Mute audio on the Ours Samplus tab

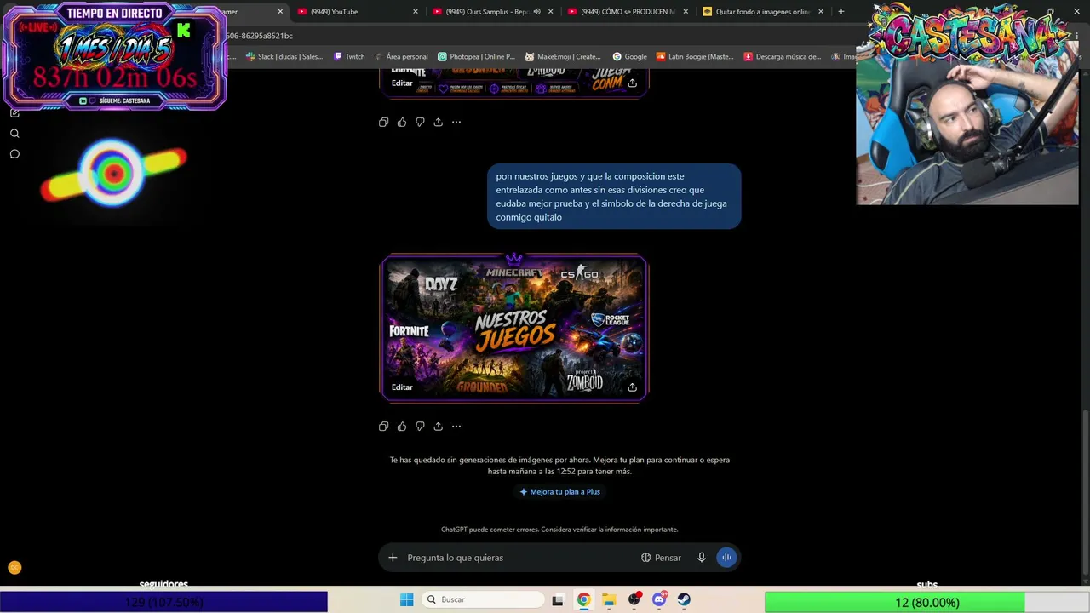coord(536,11)
